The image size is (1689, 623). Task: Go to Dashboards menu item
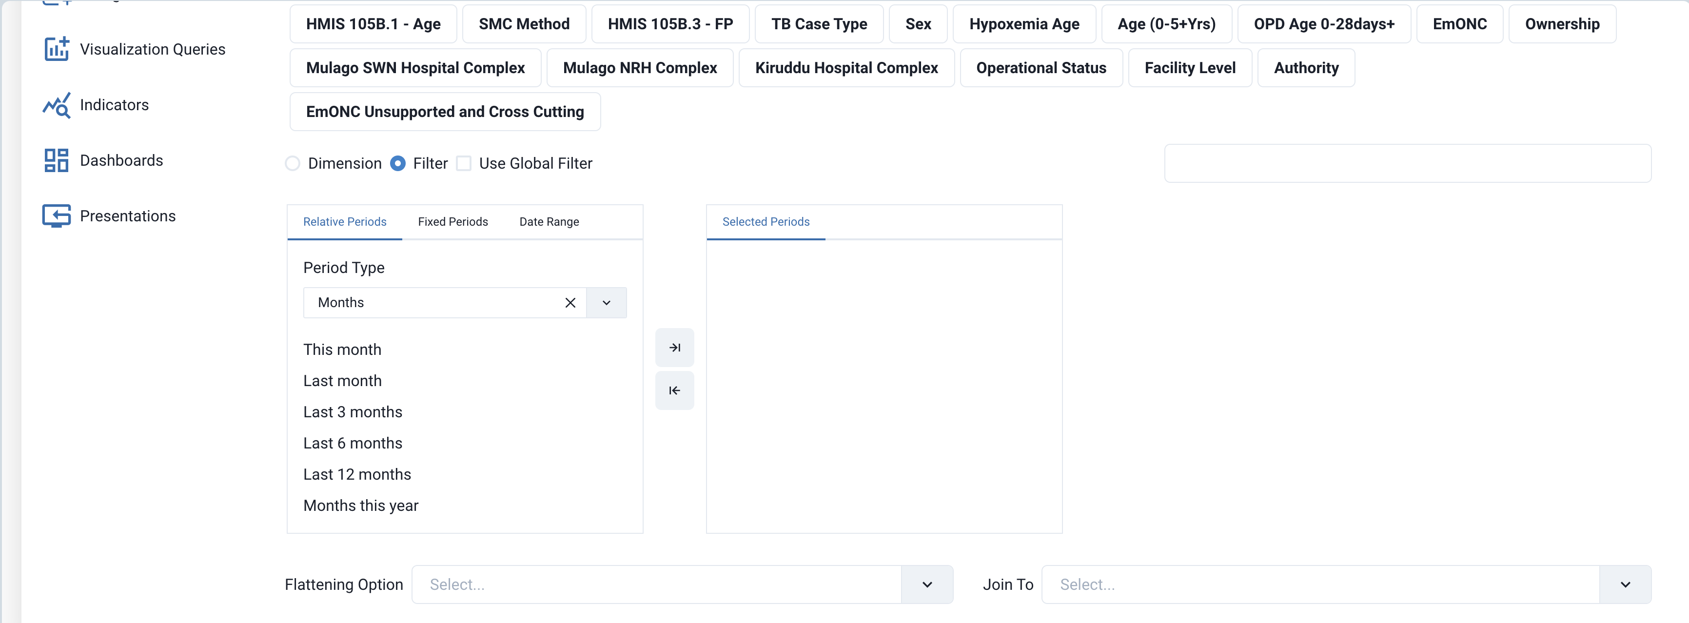pos(121,161)
